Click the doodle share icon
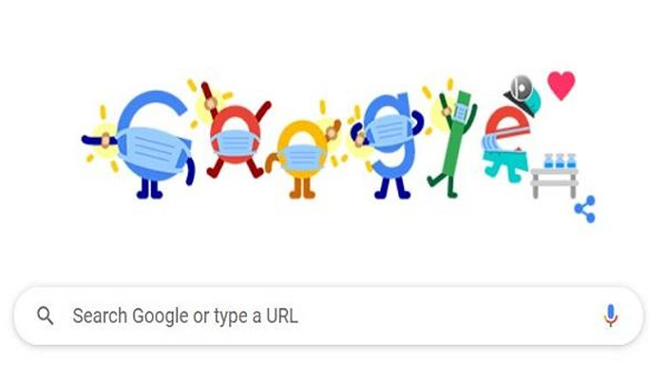665x380 pixels. (x=585, y=209)
